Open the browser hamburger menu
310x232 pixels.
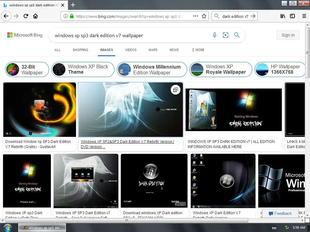304,16
